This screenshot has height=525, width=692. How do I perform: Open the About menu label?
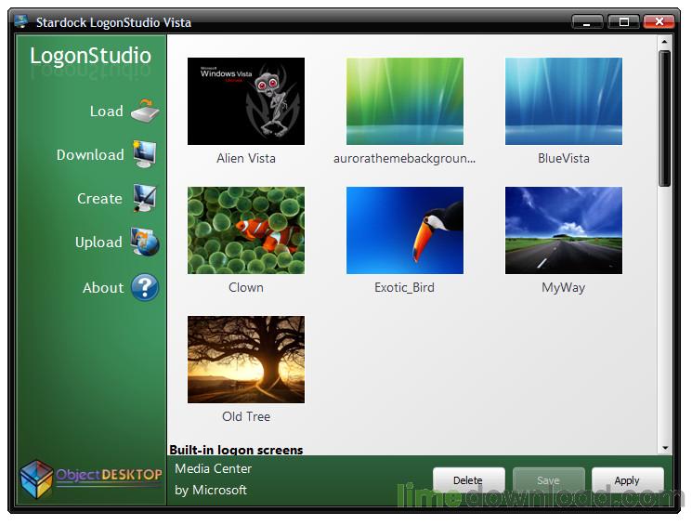coord(103,288)
